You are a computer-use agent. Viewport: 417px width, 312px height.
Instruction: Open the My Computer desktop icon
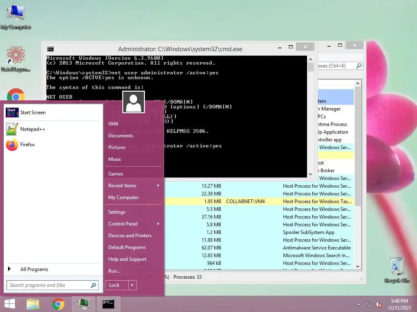pyautogui.click(x=16, y=17)
